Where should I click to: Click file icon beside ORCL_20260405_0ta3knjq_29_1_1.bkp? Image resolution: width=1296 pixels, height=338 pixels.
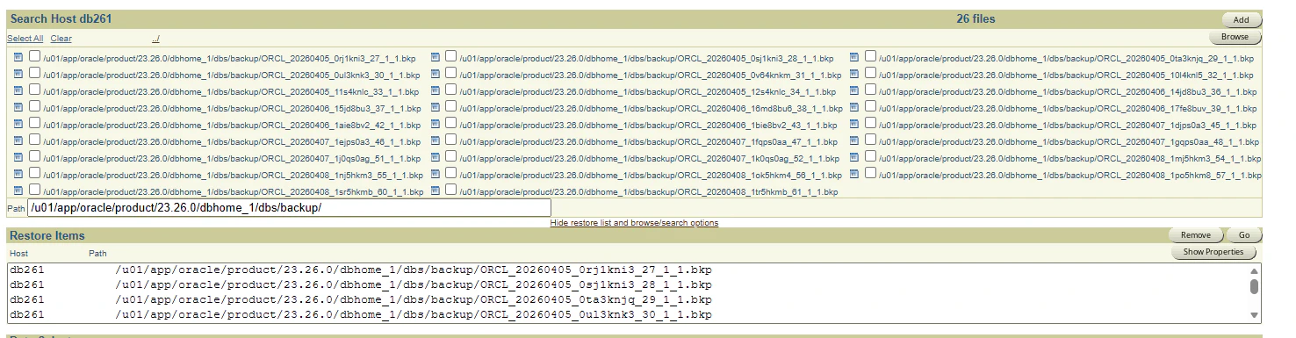pyautogui.click(x=854, y=57)
